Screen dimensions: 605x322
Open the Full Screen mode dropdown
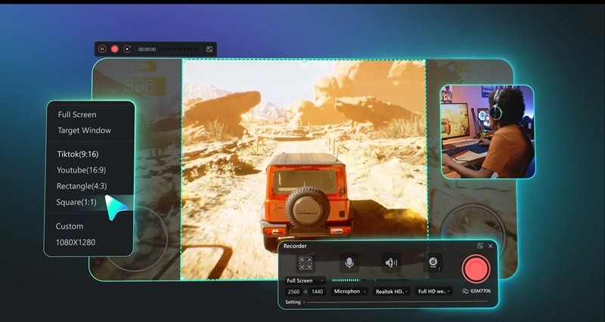point(306,280)
